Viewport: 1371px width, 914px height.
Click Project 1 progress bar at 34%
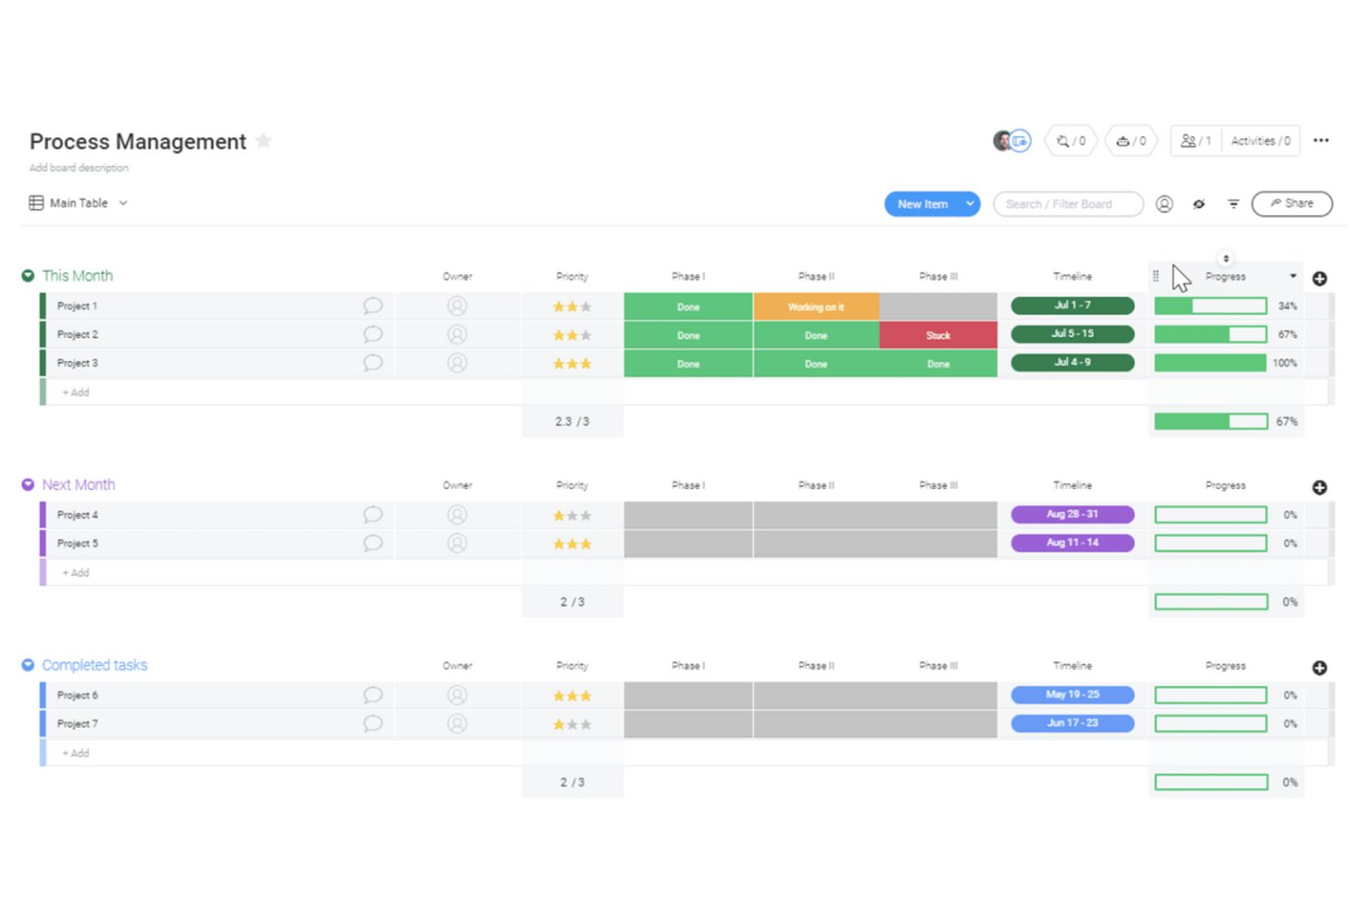pyautogui.click(x=1211, y=306)
